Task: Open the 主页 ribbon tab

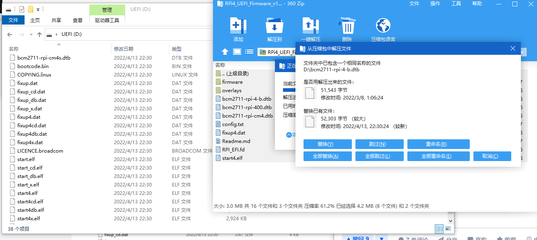Action: 35,20
